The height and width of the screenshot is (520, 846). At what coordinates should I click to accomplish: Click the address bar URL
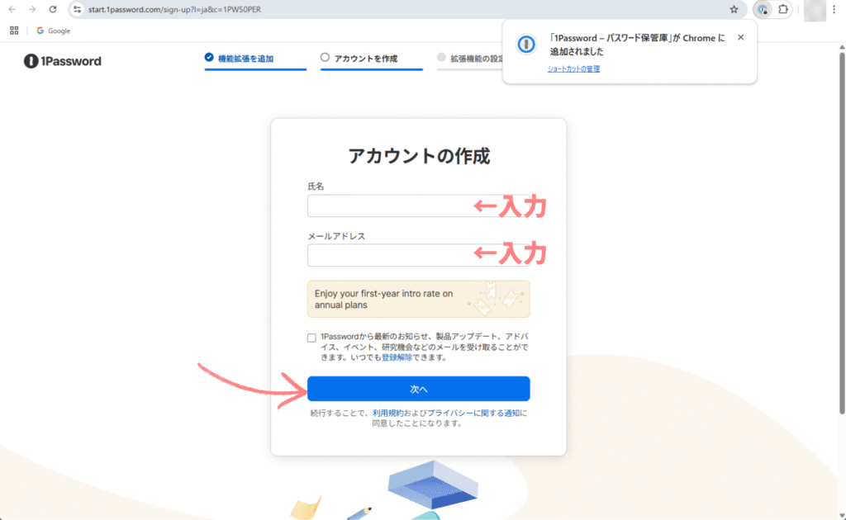[x=174, y=9]
